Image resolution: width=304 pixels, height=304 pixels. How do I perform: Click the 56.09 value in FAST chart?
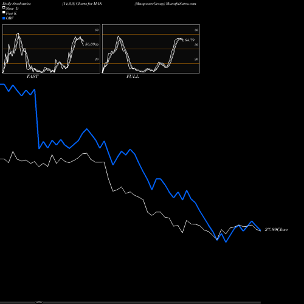(90, 44)
